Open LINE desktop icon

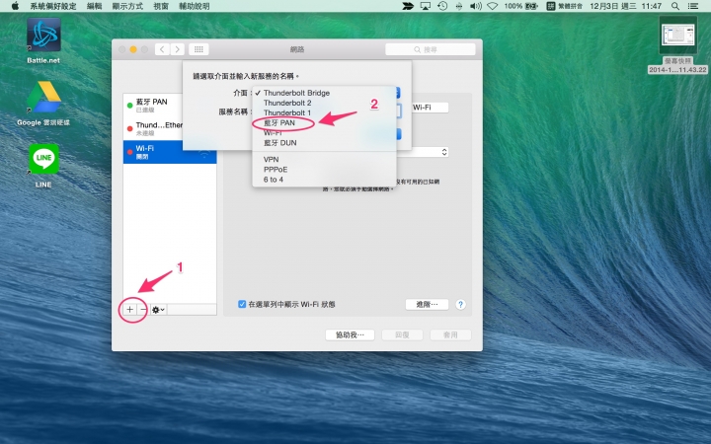pyautogui.click(x=43, y=166)
